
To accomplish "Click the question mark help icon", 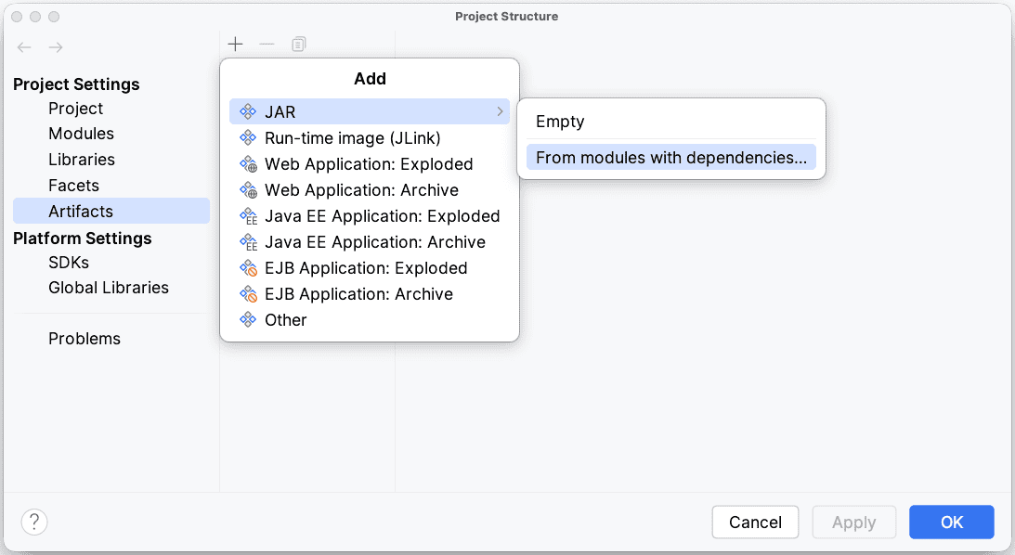I will (x=34, y=522).
